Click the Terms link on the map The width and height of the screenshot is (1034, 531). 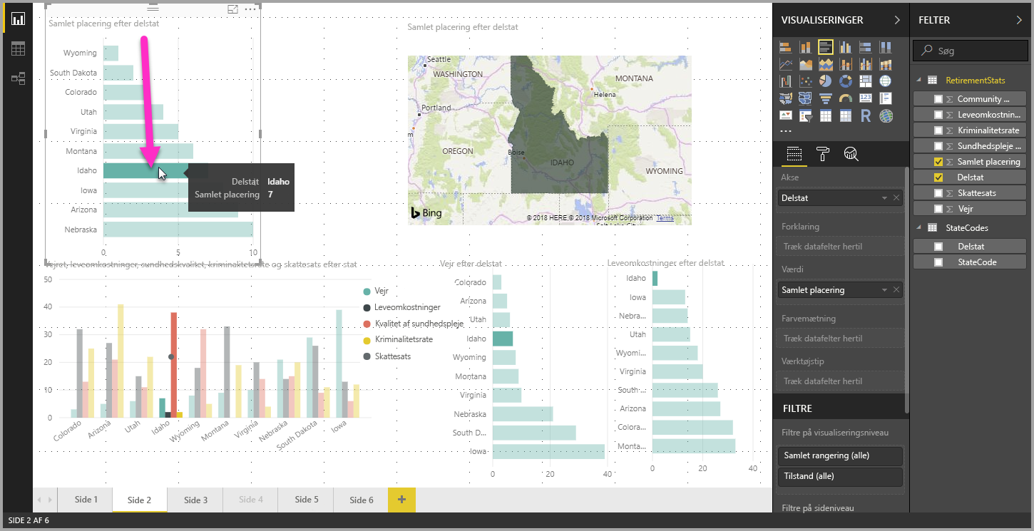(x=665, y=218)
